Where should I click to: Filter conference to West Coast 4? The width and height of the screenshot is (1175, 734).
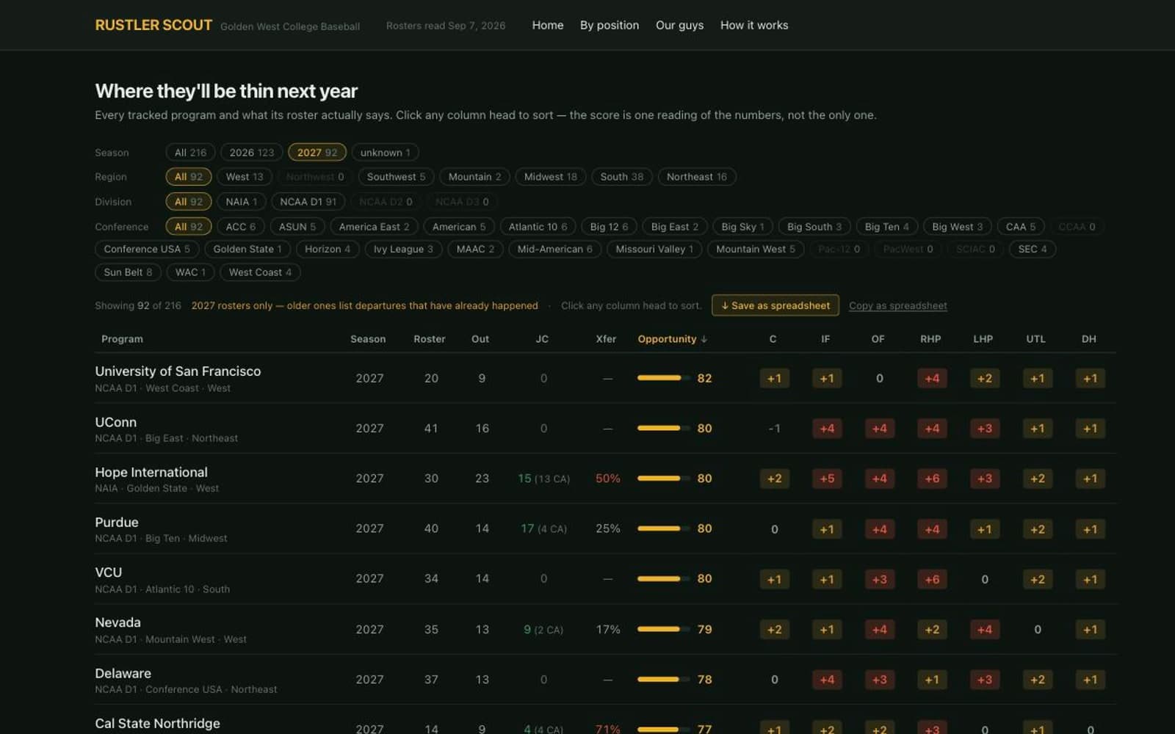pos(260,272)
